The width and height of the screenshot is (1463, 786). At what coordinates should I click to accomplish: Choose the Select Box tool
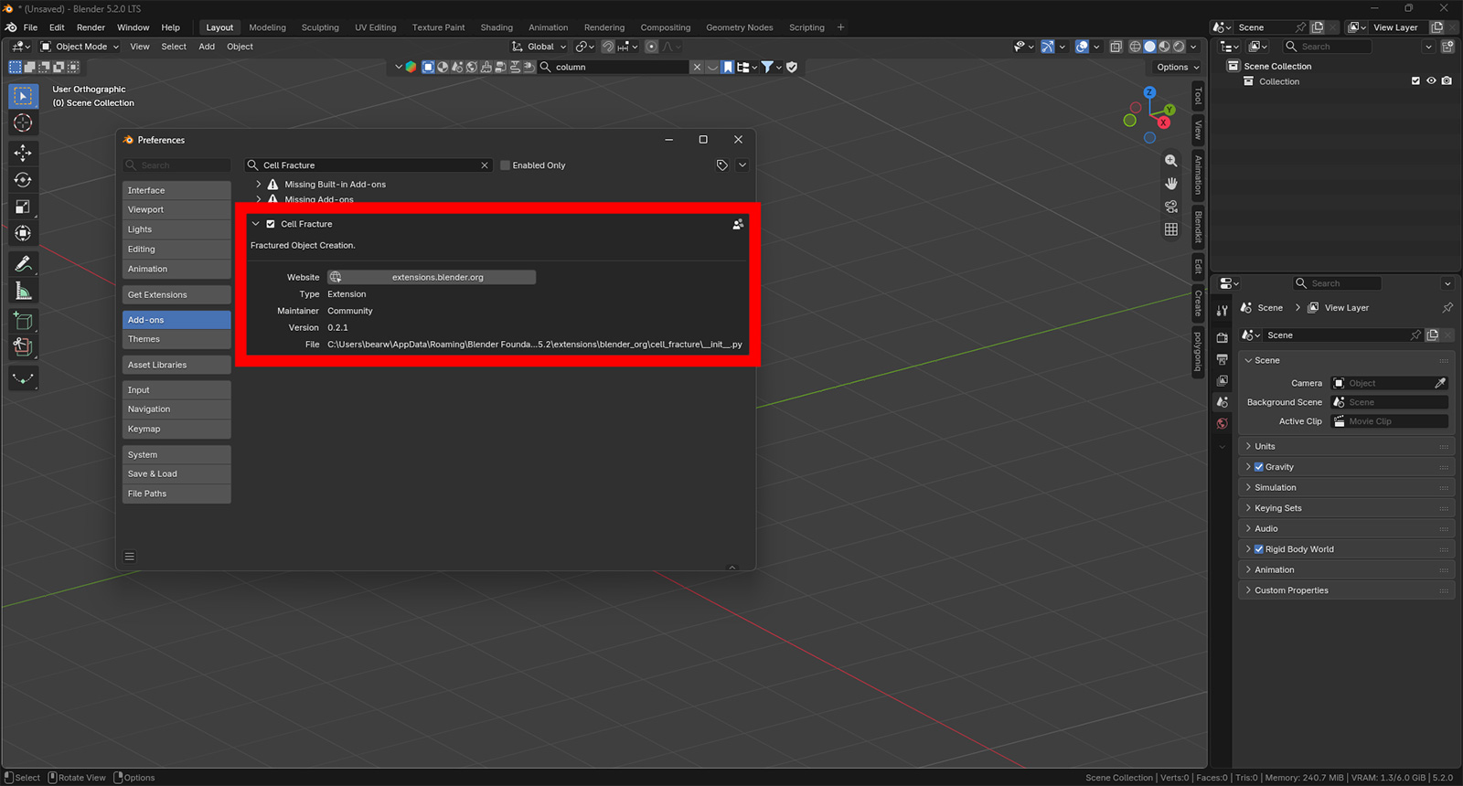[x=23, y=96]
